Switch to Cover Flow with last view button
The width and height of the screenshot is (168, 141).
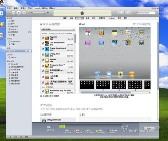130,12
